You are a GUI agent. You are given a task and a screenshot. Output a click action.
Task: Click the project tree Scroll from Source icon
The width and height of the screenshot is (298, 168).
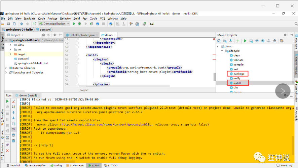point(43,35)
